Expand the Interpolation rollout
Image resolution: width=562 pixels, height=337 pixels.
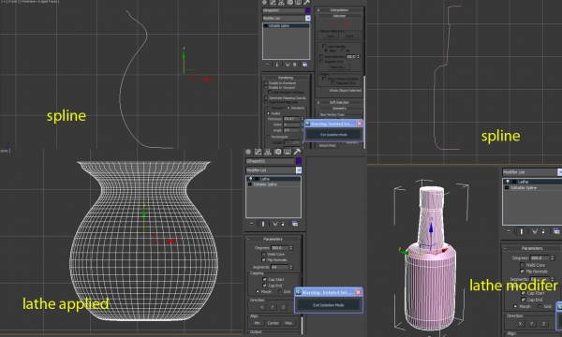point(339,10)
